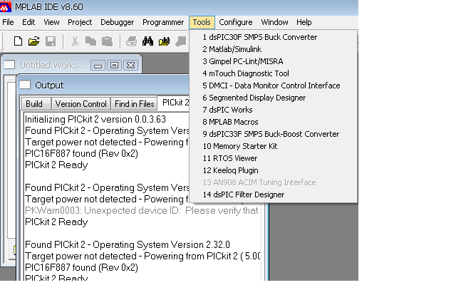Switch to the Build output tab
The width and height of the screenshot is (456, 285).
tap(35, 104)
